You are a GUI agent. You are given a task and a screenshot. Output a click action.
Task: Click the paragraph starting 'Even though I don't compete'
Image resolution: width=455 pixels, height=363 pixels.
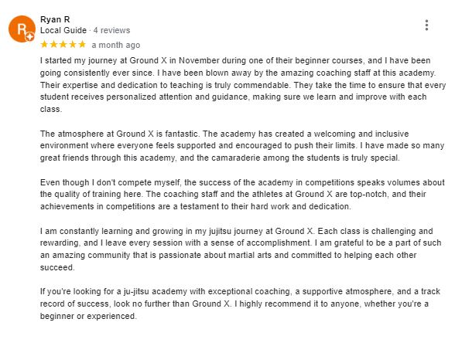(242, 195)
